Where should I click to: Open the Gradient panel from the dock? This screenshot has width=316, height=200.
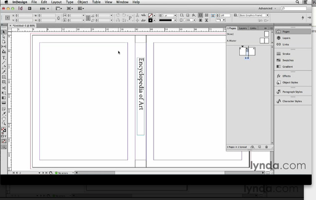[293, 66]
